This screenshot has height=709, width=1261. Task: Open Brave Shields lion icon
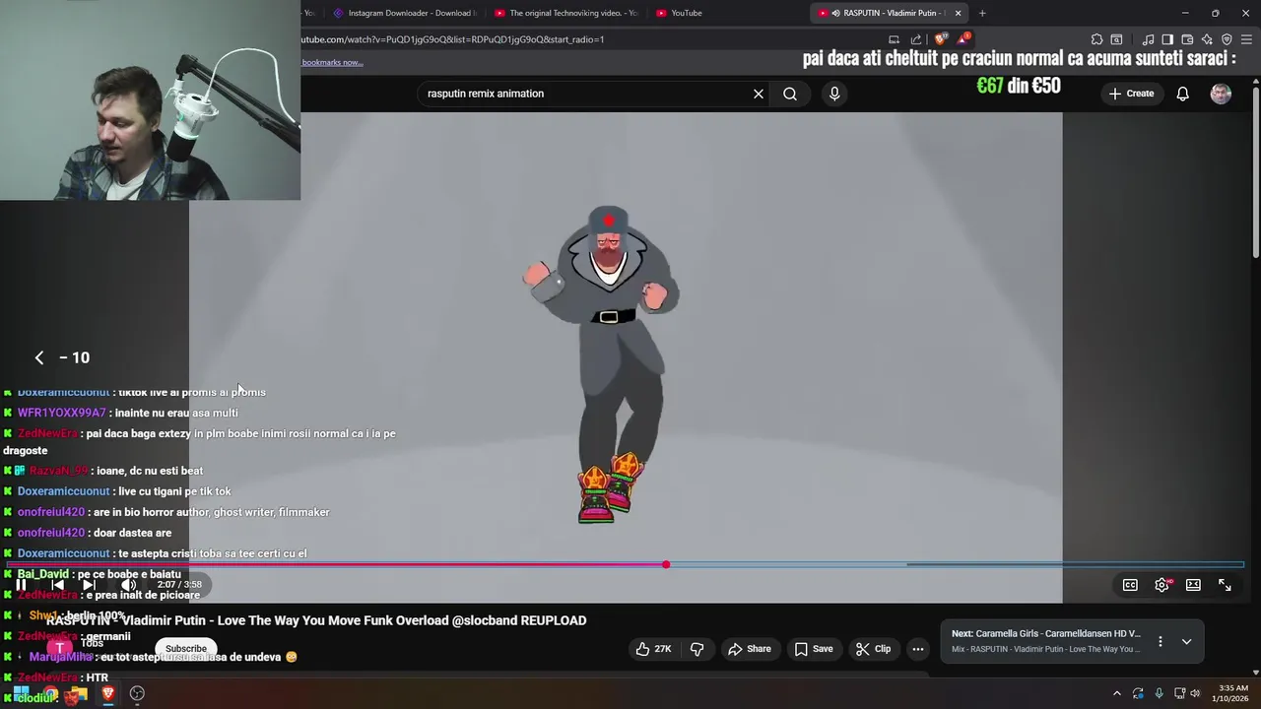pos(941,39)
